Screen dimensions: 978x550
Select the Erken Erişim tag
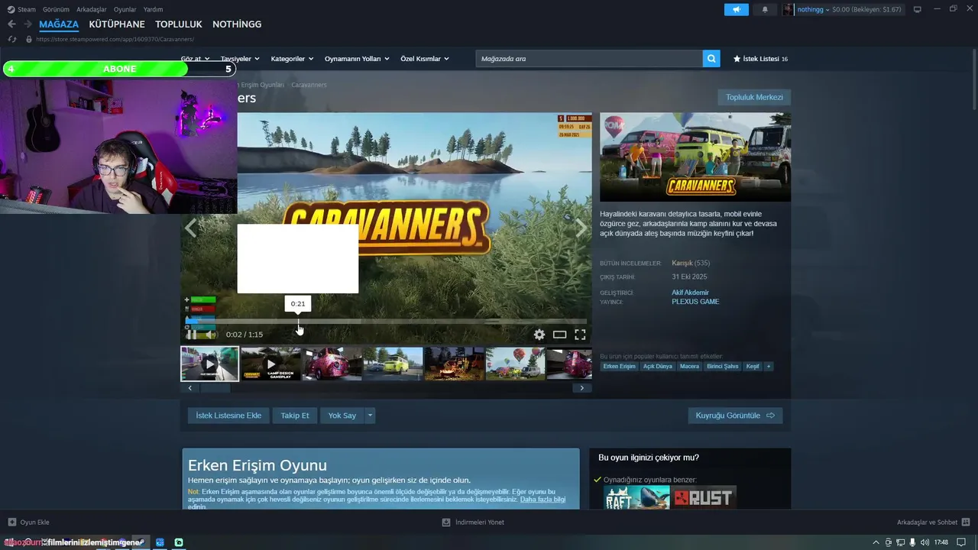pyautogui.click(x=620, y=367)
